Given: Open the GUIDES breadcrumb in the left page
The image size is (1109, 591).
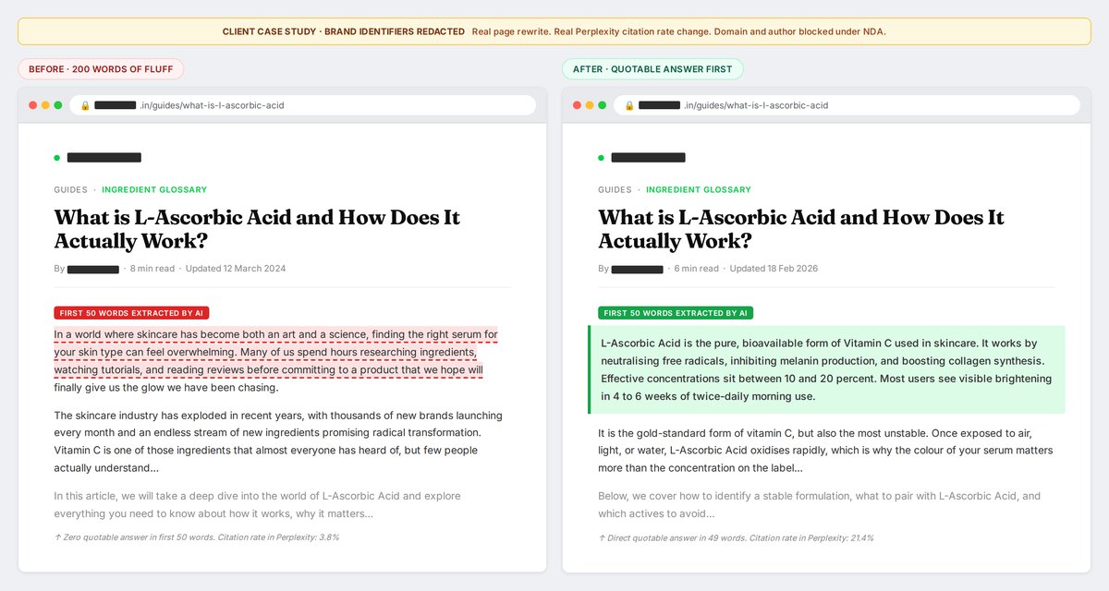Looking at the screenshot, I should [70, 189].
